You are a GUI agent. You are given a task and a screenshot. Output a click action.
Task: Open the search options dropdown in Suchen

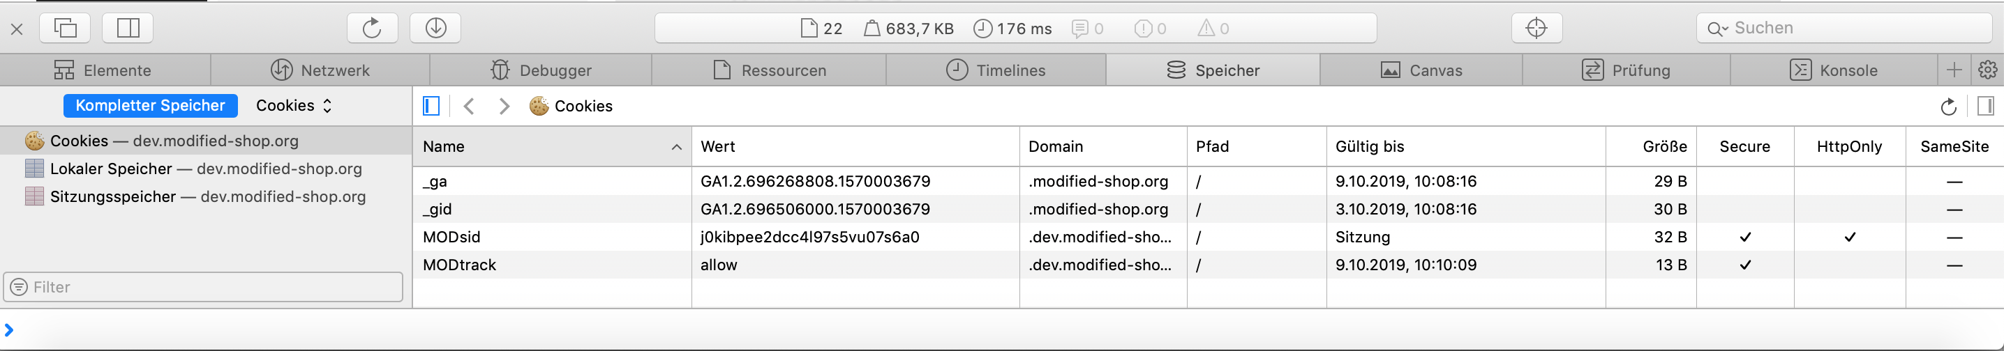(1717, 29)
